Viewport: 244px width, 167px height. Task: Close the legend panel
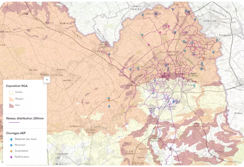(x=47, y=79)
